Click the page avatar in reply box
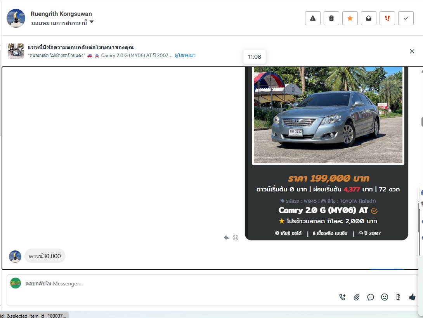 (16, 283)
